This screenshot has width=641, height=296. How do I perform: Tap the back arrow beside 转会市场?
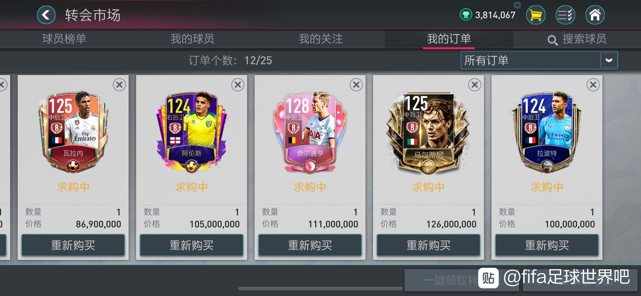(x=46, y=15)
